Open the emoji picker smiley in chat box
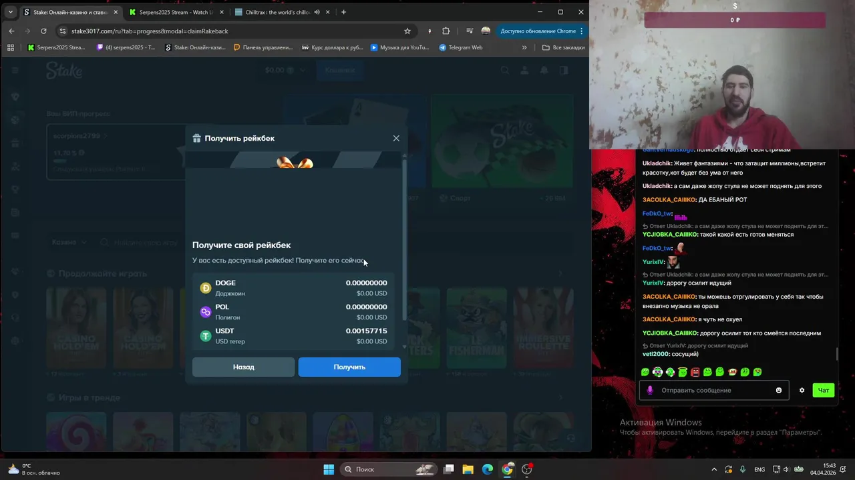Screen dimensions: 855x480 (779, 390)
